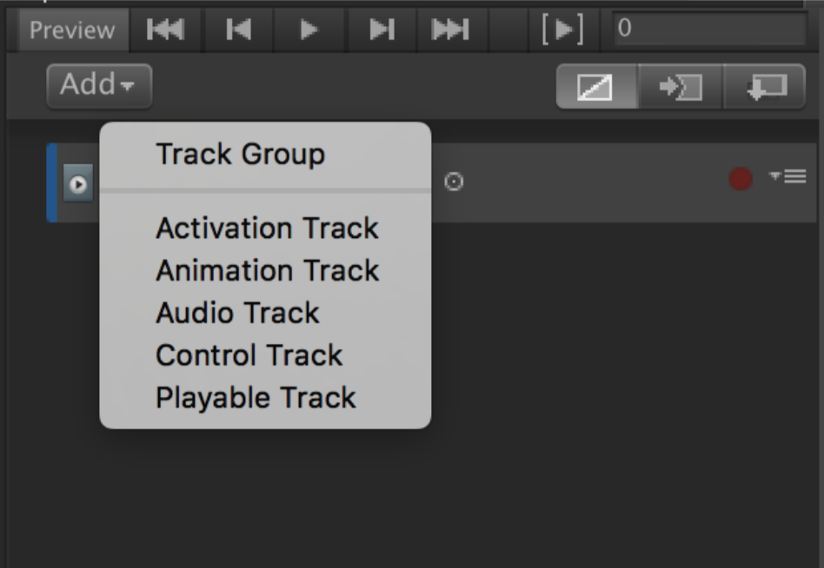Toggle the Mix edit mode button
824x568 pixels.
tap(595, 87)
